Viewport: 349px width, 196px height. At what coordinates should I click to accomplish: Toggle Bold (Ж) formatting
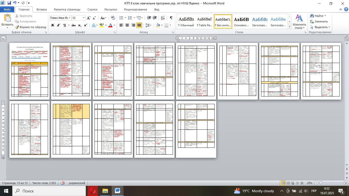[x=53, y=25]
